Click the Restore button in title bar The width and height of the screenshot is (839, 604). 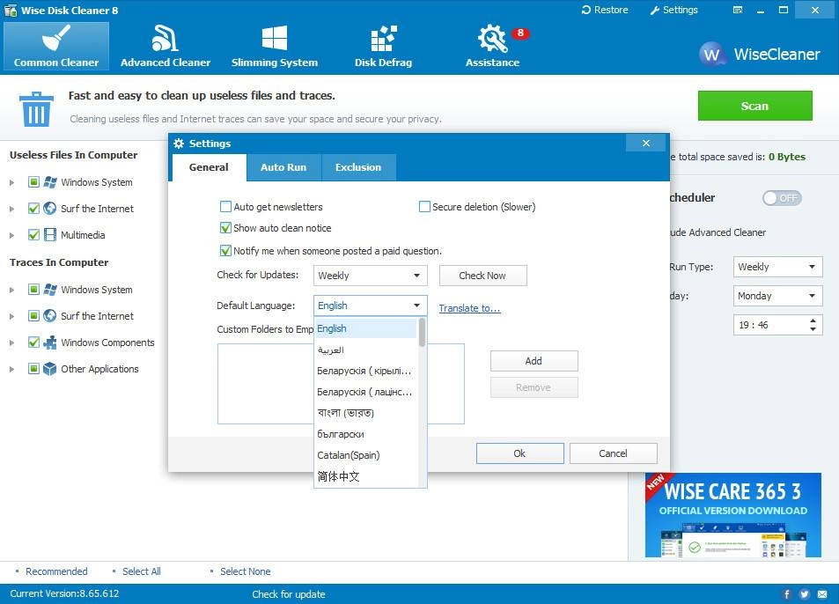(605, 10)
